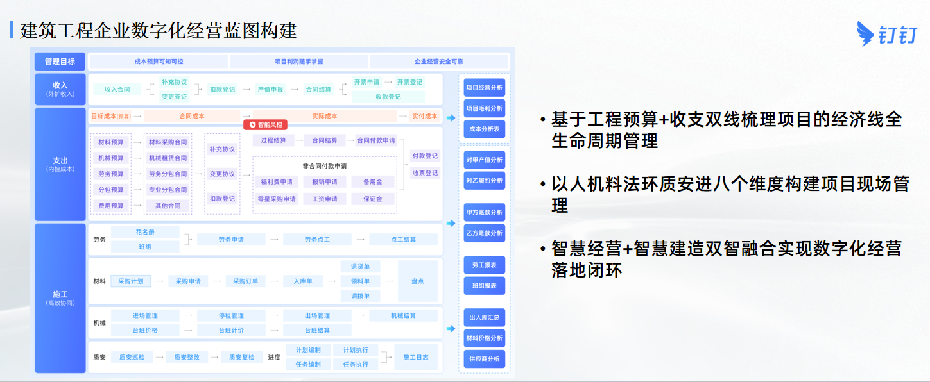Screen dimensions: 930x382
Task: Select the 收款登记 box
Action: click(x=388, y=97)
